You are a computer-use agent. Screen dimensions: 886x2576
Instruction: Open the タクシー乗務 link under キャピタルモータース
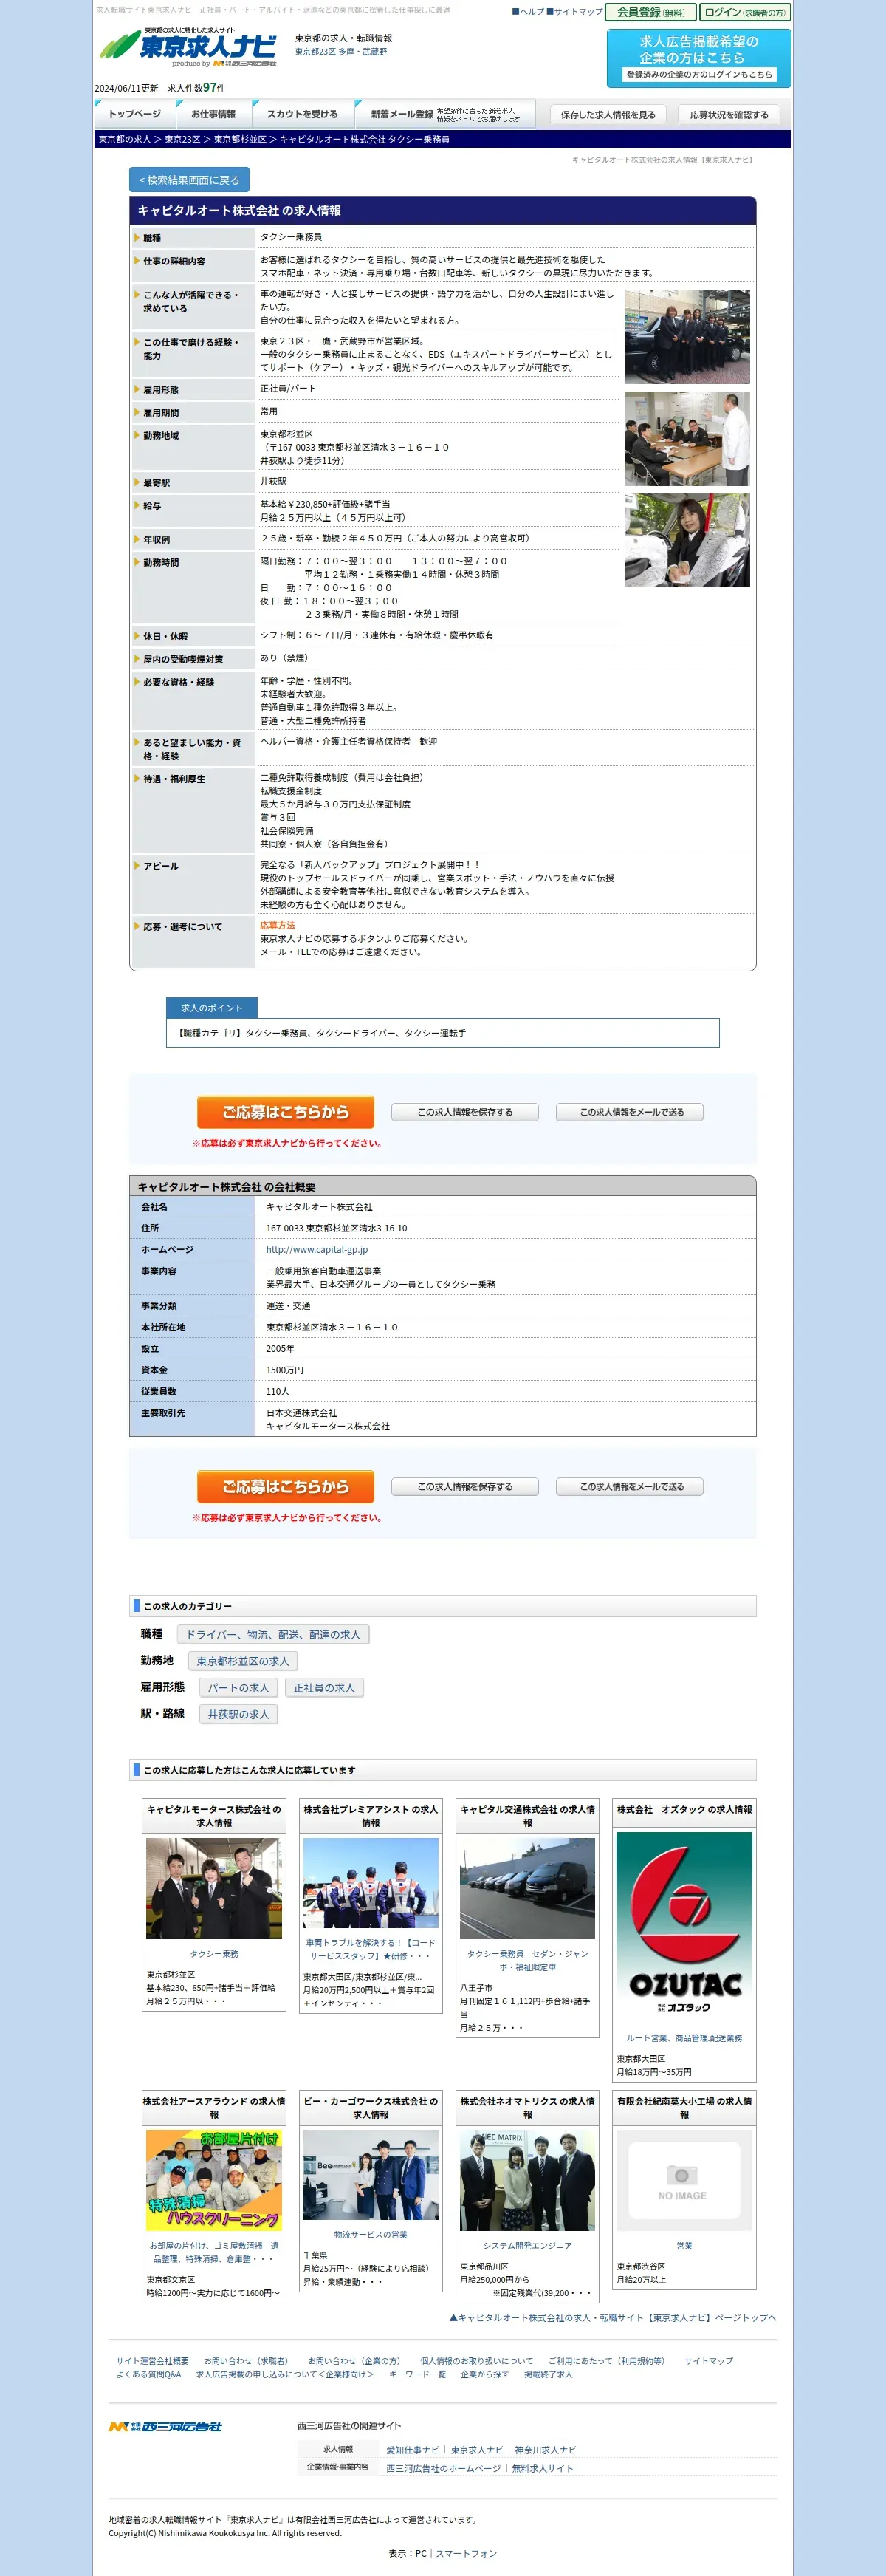pyautogui.click(x=214, y=1954)
